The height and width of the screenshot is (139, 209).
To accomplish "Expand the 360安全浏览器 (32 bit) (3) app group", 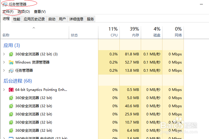I will click(x=4, y=54).
